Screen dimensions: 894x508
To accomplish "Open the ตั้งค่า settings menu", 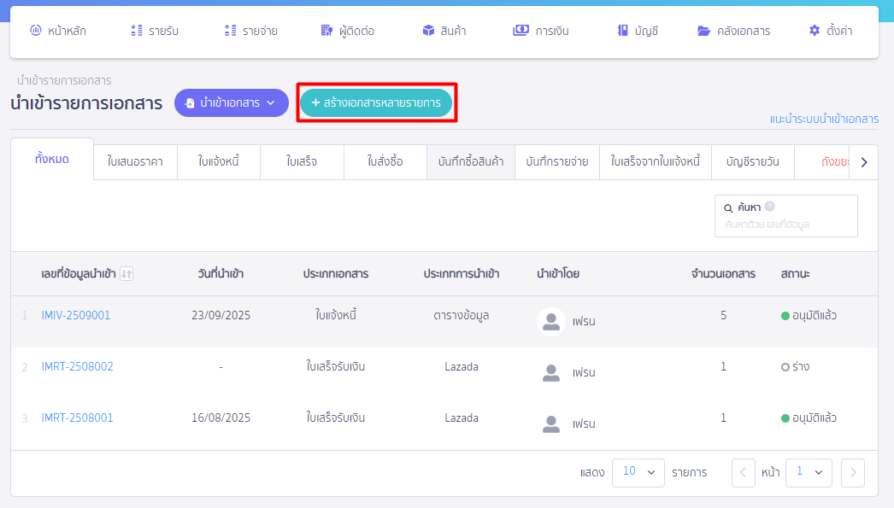I will (x=830, y=31).
